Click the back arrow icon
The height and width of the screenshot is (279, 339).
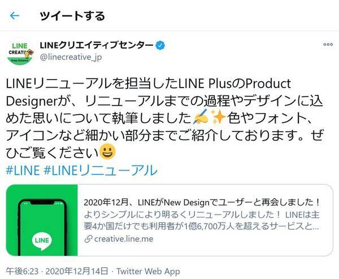click(x=15, y=16)
